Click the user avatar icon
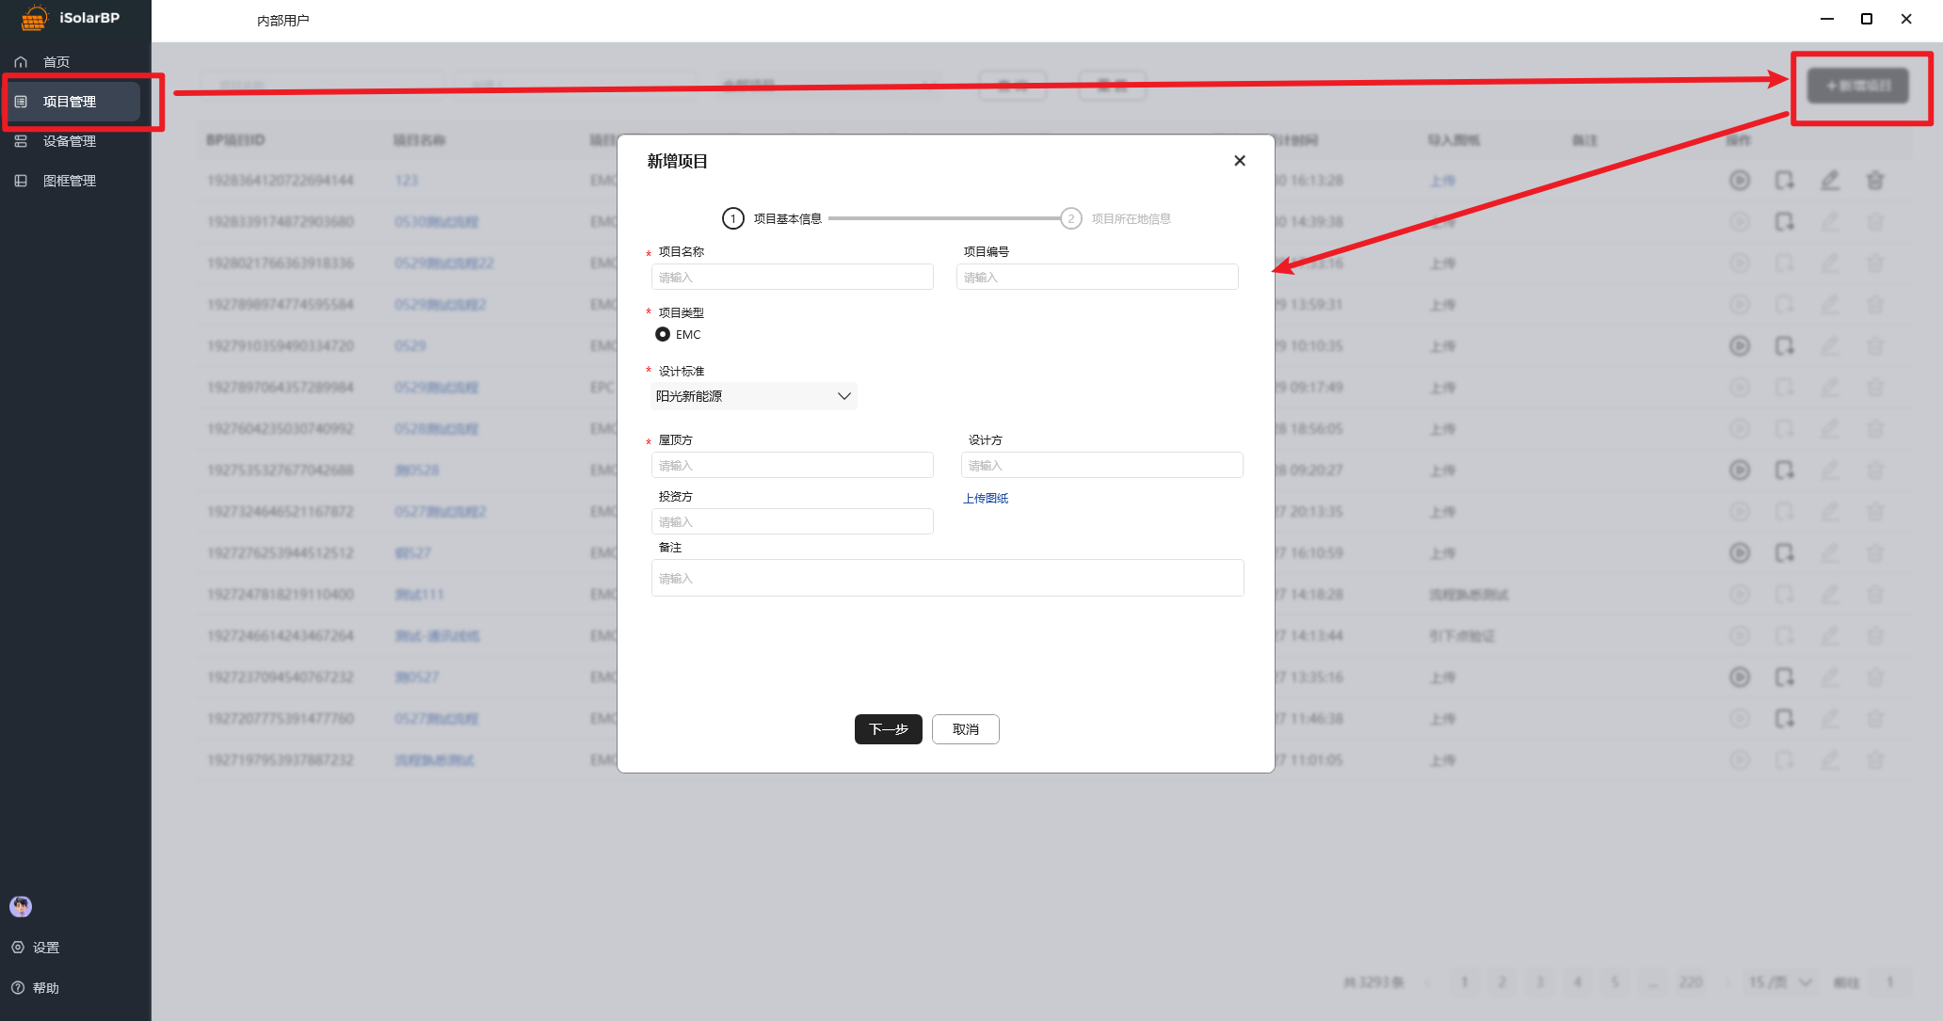The image size is (1943, 1021). (21, 906)
